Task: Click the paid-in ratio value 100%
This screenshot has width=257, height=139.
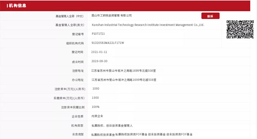Action: (x=95, y=107)
